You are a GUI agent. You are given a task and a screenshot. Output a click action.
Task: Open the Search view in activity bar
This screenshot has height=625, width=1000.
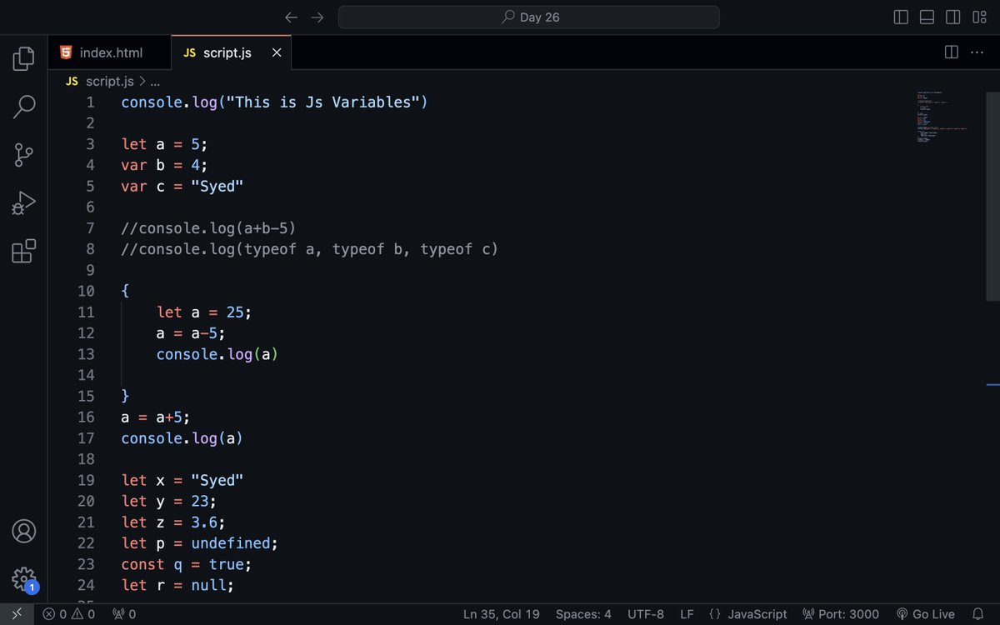(x=24, y=107)
